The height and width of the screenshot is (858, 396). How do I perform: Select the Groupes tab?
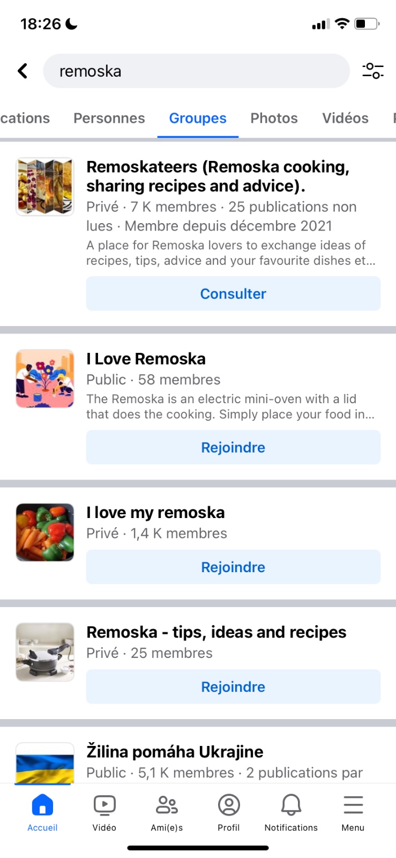tap(198, 118)
